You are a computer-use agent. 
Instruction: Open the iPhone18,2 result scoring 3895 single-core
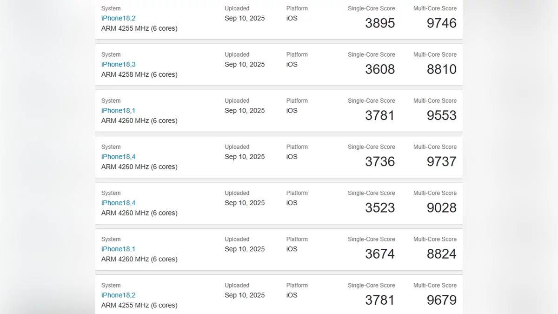coord(118,18)
